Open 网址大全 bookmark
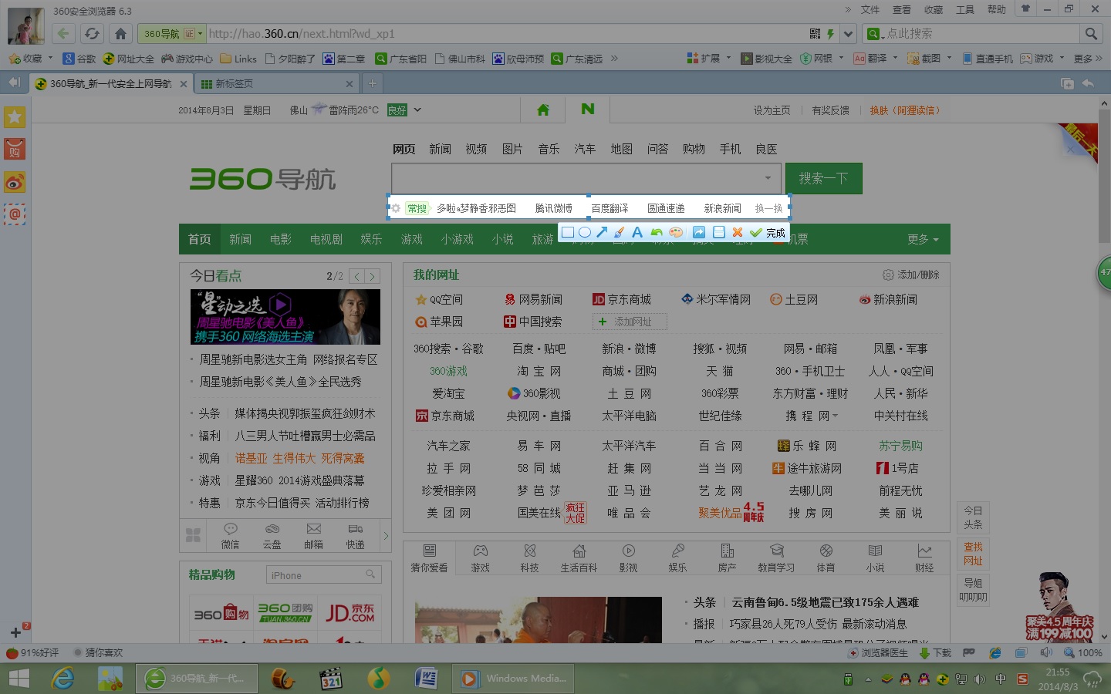1111x694 pixels. pyautogui.click(x=129, y=59)
